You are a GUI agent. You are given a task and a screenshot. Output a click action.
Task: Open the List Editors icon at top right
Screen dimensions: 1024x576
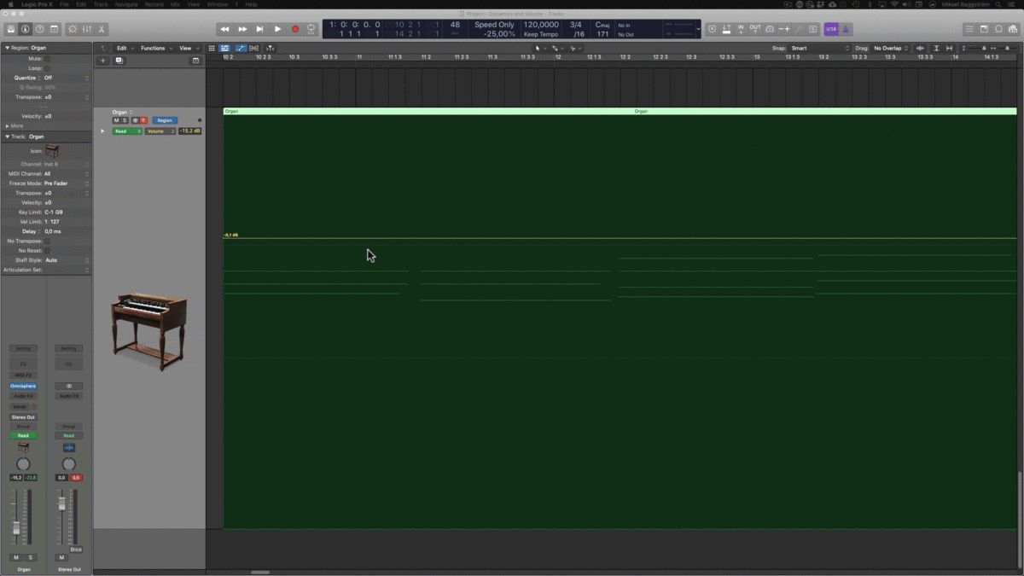[x=970, y=28]
